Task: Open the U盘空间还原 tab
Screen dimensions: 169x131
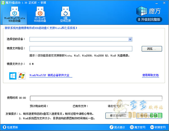Action: tap(65, 14)
